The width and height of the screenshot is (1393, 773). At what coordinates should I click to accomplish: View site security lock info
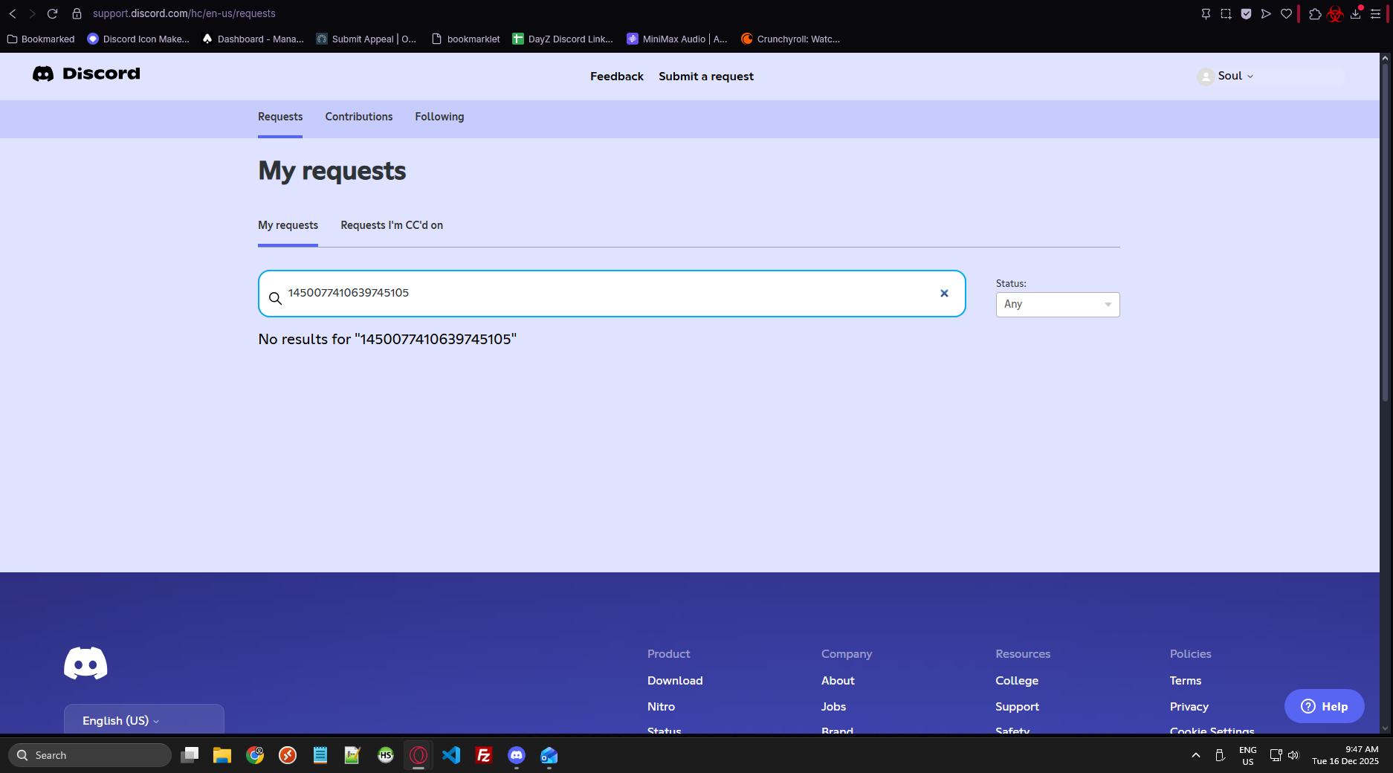pyautogui.click(x=77, y=13)
